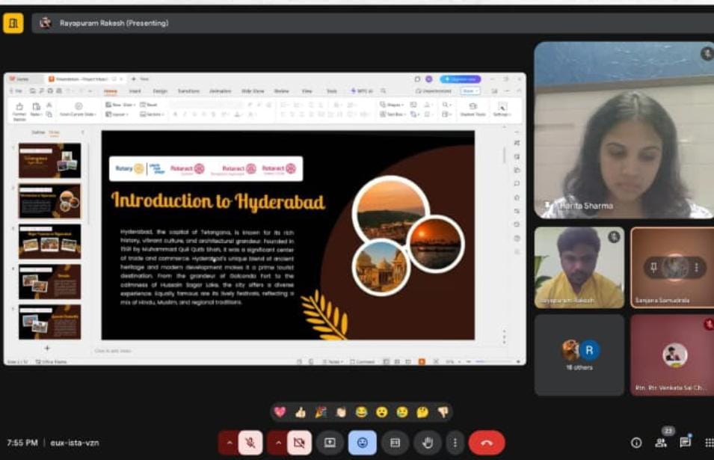
Task: Open the three-dot more options menu
Action: tap(455, 443)
